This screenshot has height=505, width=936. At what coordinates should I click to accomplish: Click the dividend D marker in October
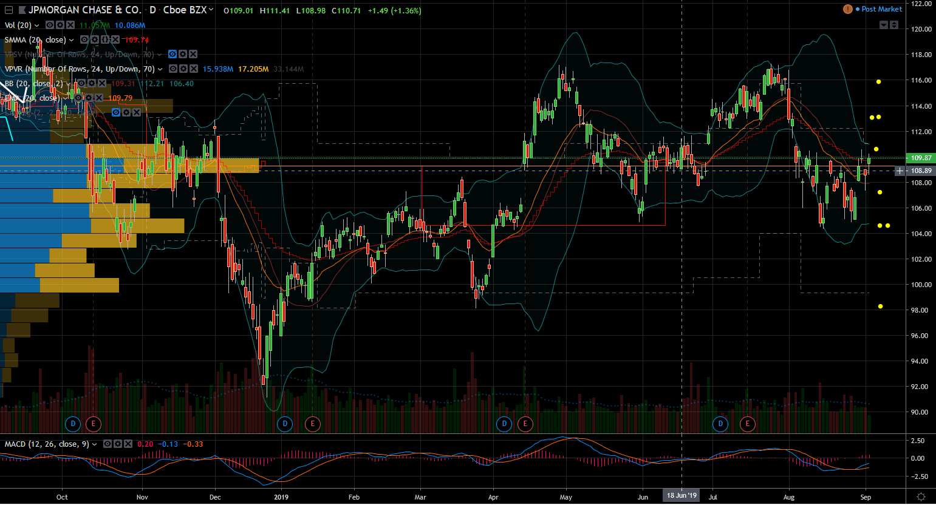[73, 424]
